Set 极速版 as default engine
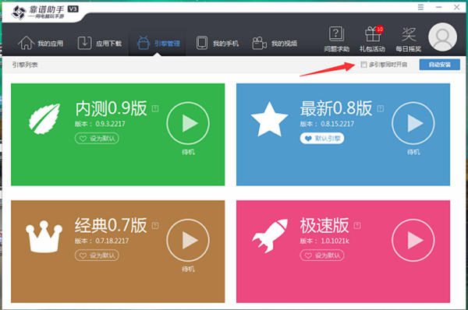The width and height of the screenshot is (468, 310). [322, 255]
